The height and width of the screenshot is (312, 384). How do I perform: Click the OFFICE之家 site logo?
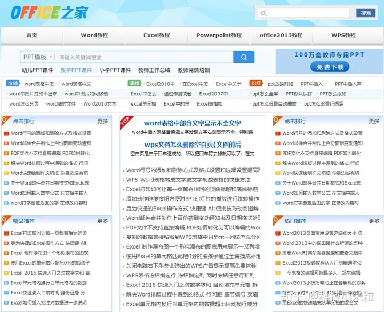click(x=49, y=12)
